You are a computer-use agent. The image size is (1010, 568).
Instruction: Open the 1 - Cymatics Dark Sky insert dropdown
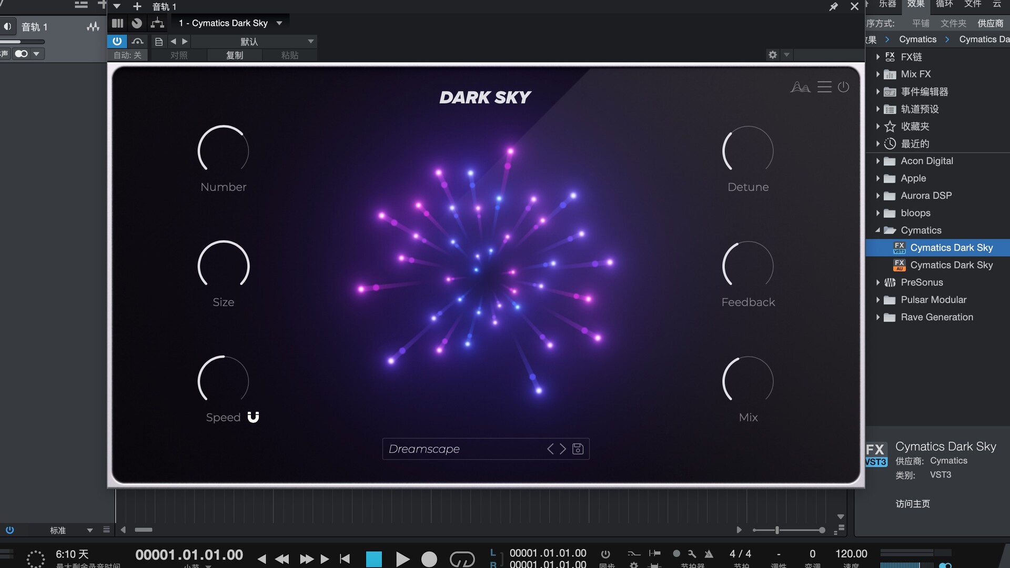[231, 23]
